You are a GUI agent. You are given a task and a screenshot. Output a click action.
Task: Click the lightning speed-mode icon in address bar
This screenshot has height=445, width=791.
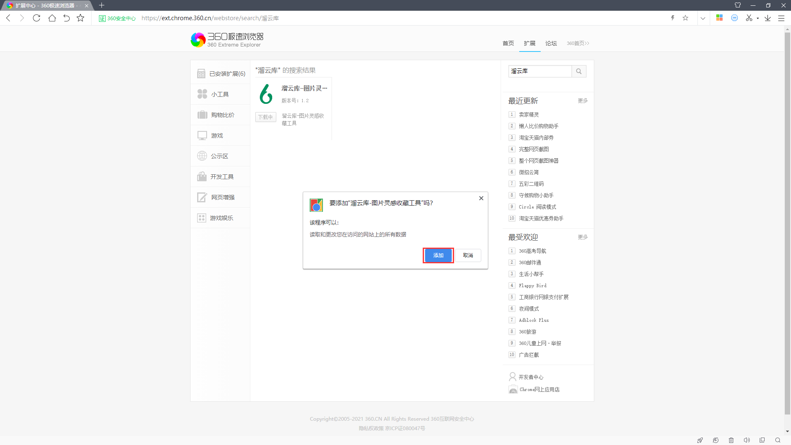click(x=673, y=18)
